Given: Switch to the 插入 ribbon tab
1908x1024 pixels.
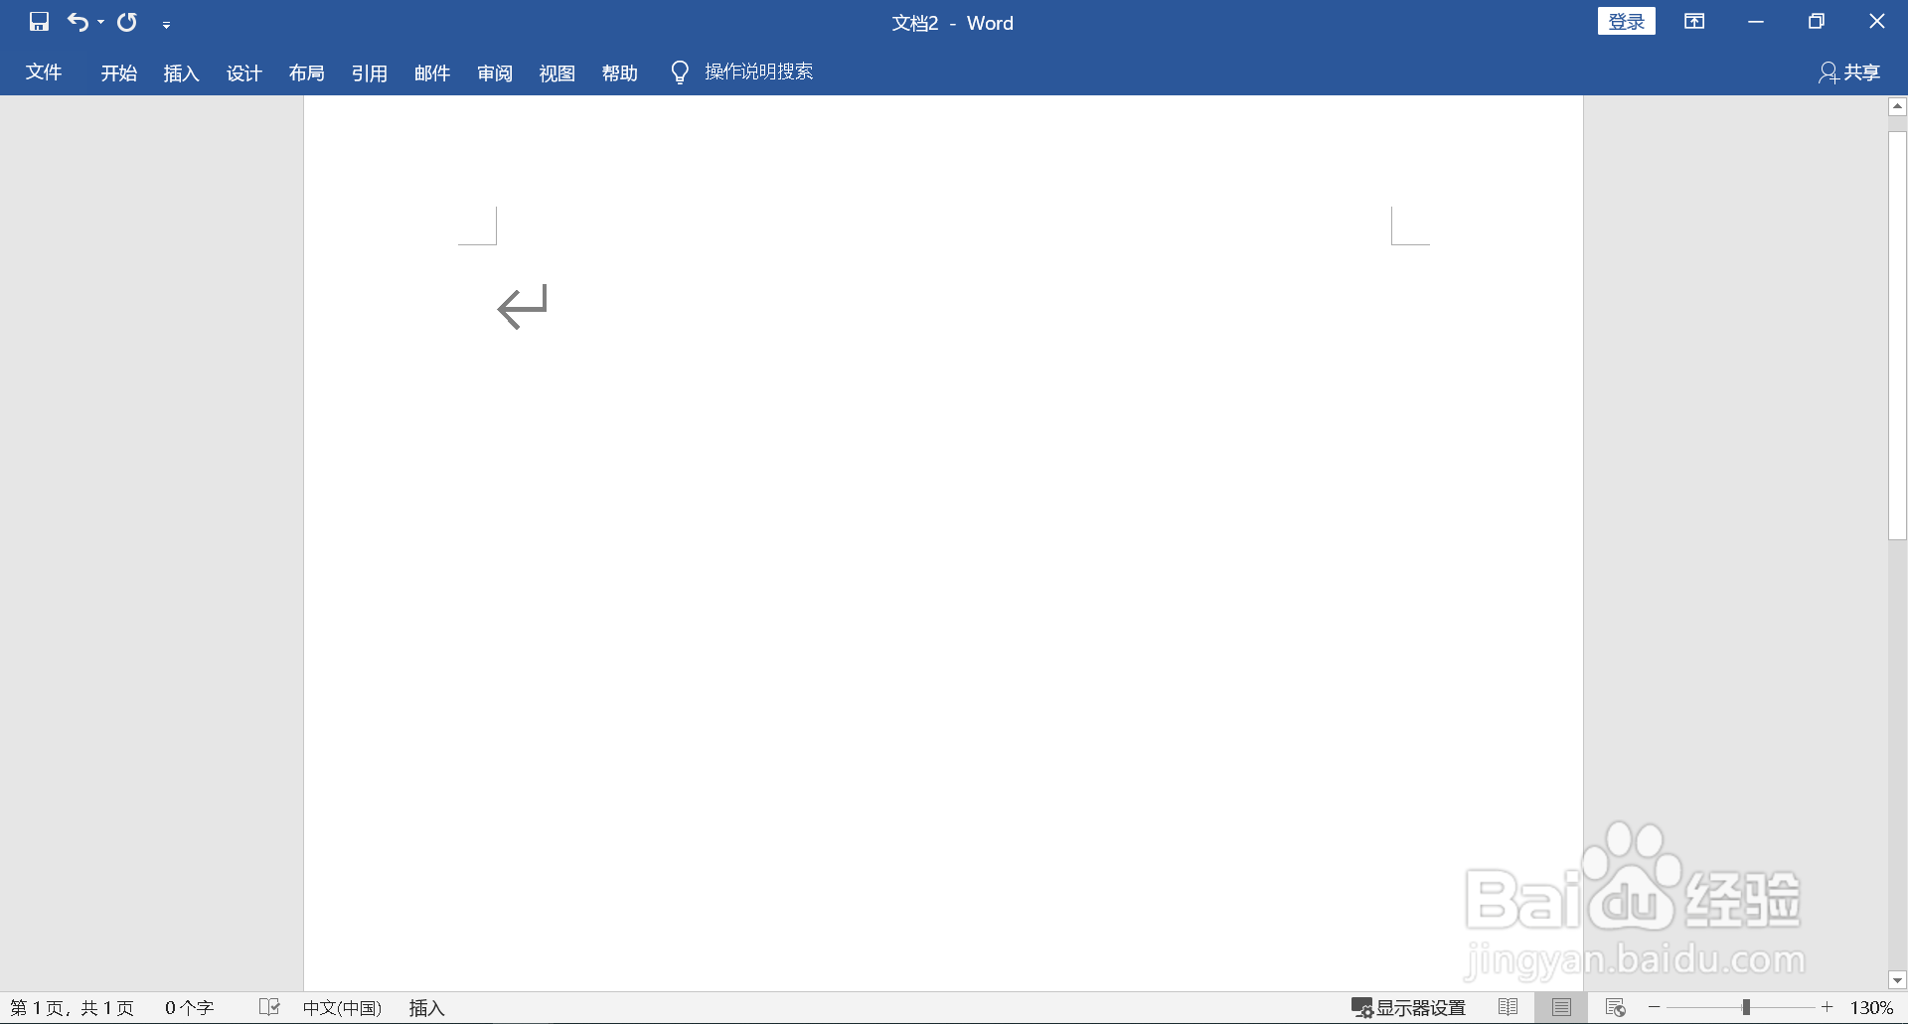Looking at the screenshot, I should [181, 73].
